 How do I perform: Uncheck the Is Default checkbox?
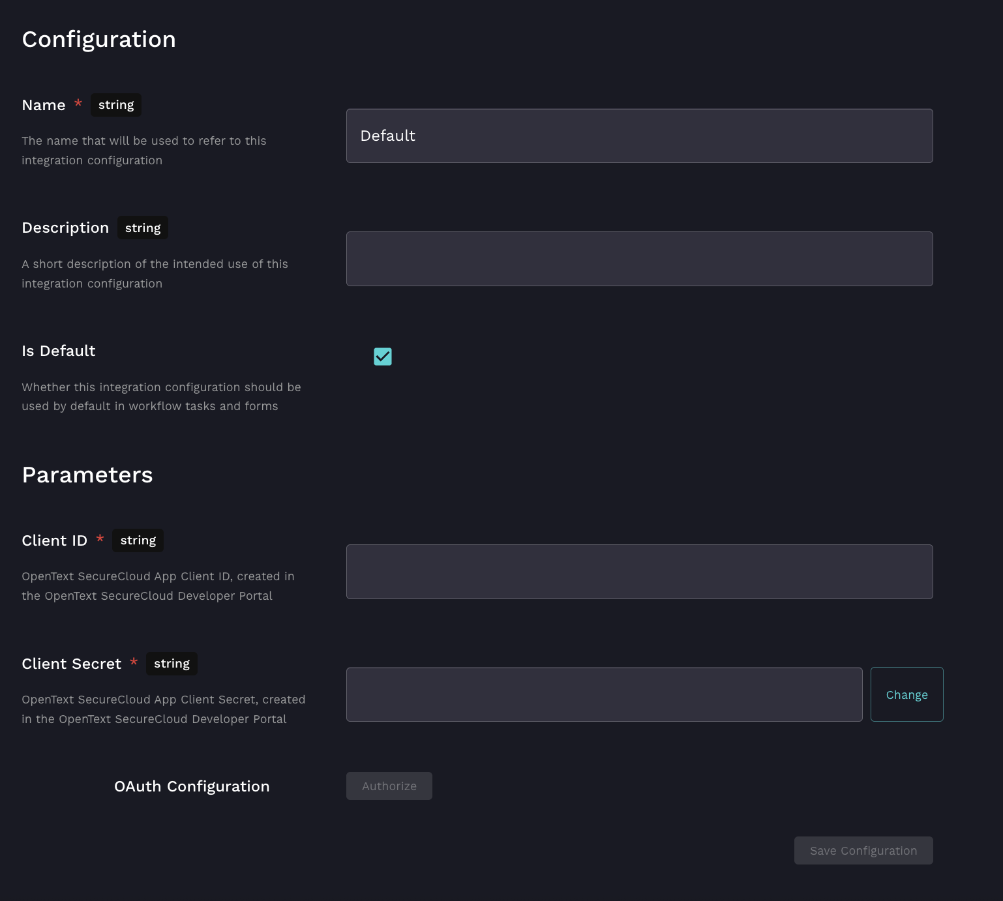[x=383, y=357]
